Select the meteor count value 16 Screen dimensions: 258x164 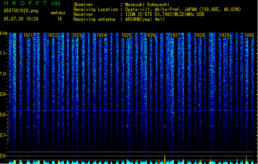59,19
